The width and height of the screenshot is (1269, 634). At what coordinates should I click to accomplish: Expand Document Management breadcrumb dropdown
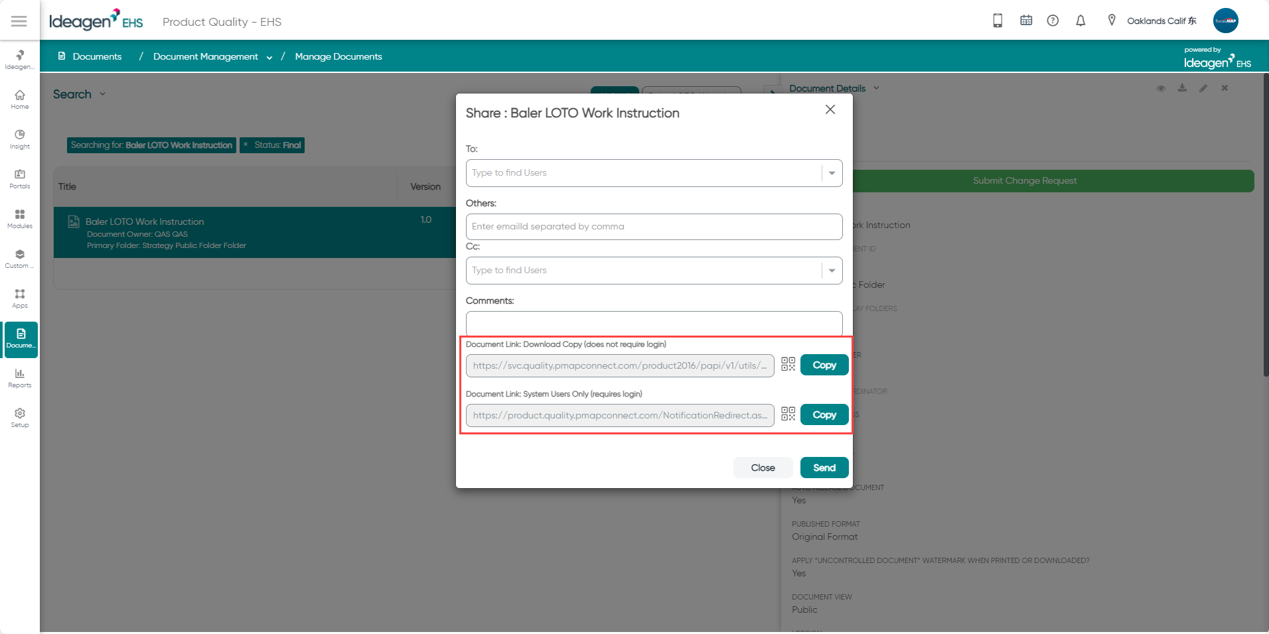[x=269, y=57]
